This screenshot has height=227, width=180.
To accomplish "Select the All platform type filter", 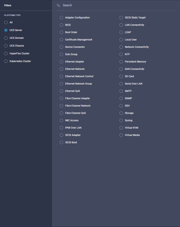I will point(6,22).
